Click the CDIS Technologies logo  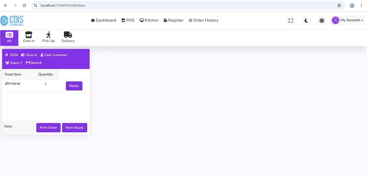pyautogui.click(x=12, y=21)
